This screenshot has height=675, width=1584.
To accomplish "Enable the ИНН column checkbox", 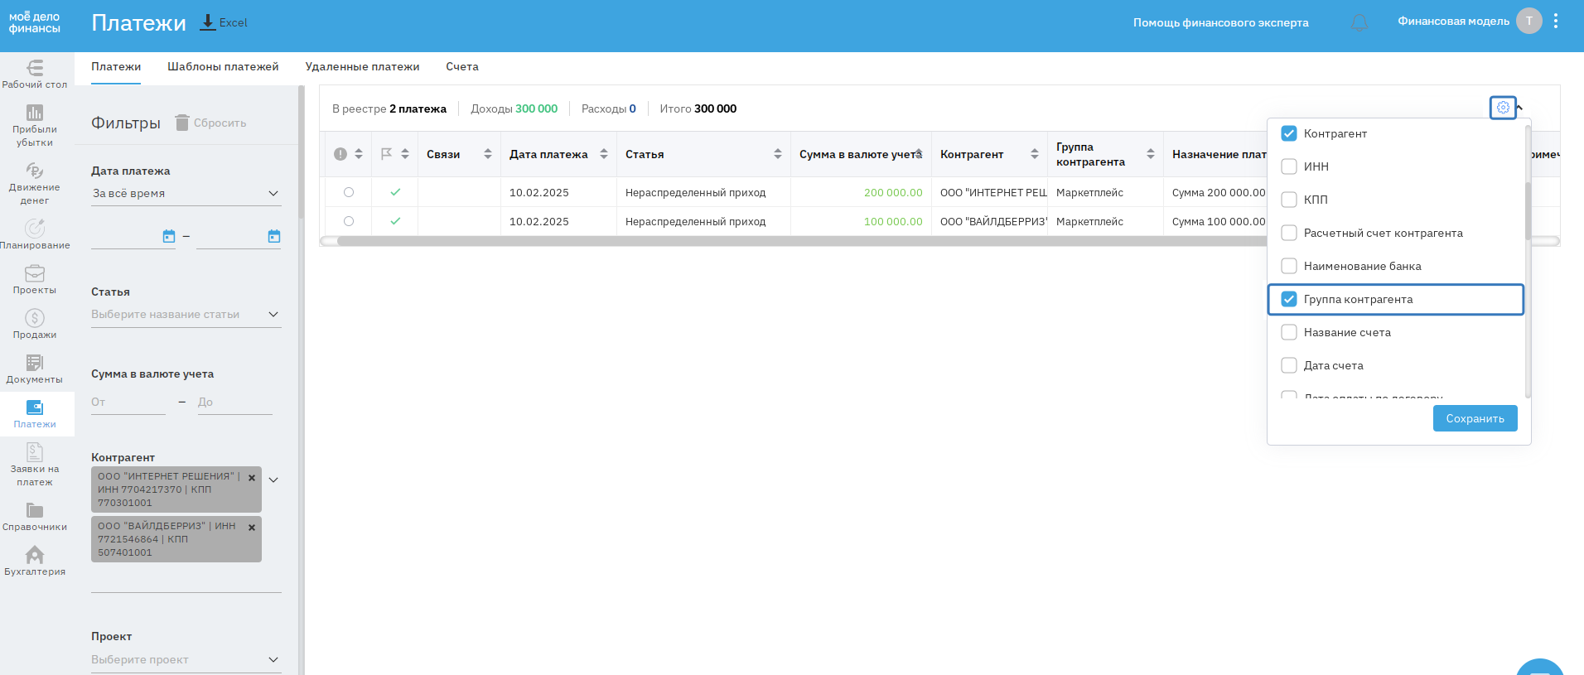I will [x=1289, y=166].
